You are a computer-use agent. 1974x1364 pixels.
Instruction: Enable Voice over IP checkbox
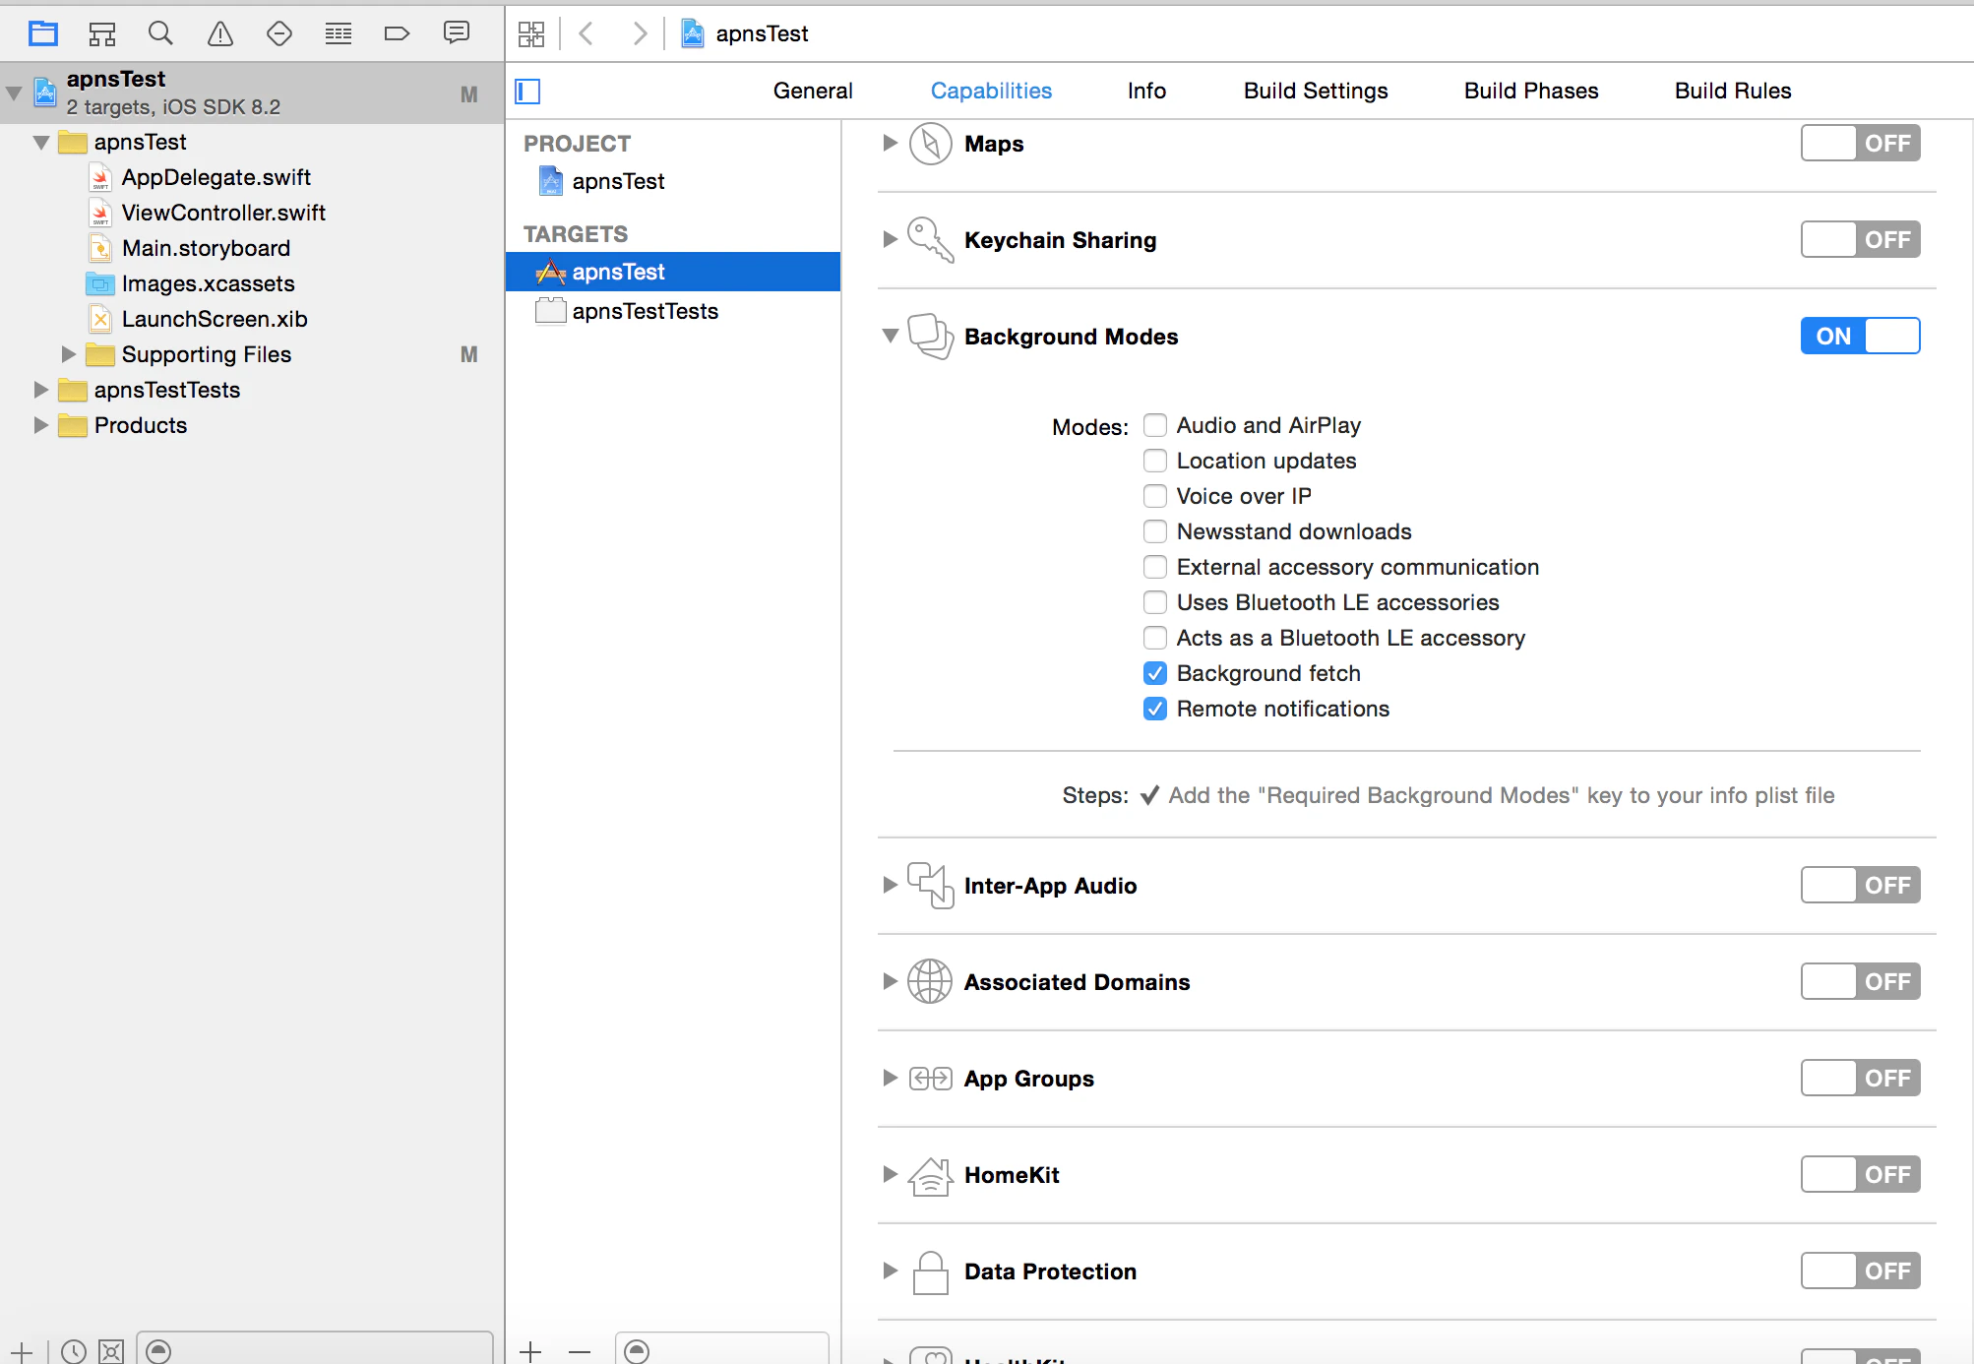tap(1155, 496)
